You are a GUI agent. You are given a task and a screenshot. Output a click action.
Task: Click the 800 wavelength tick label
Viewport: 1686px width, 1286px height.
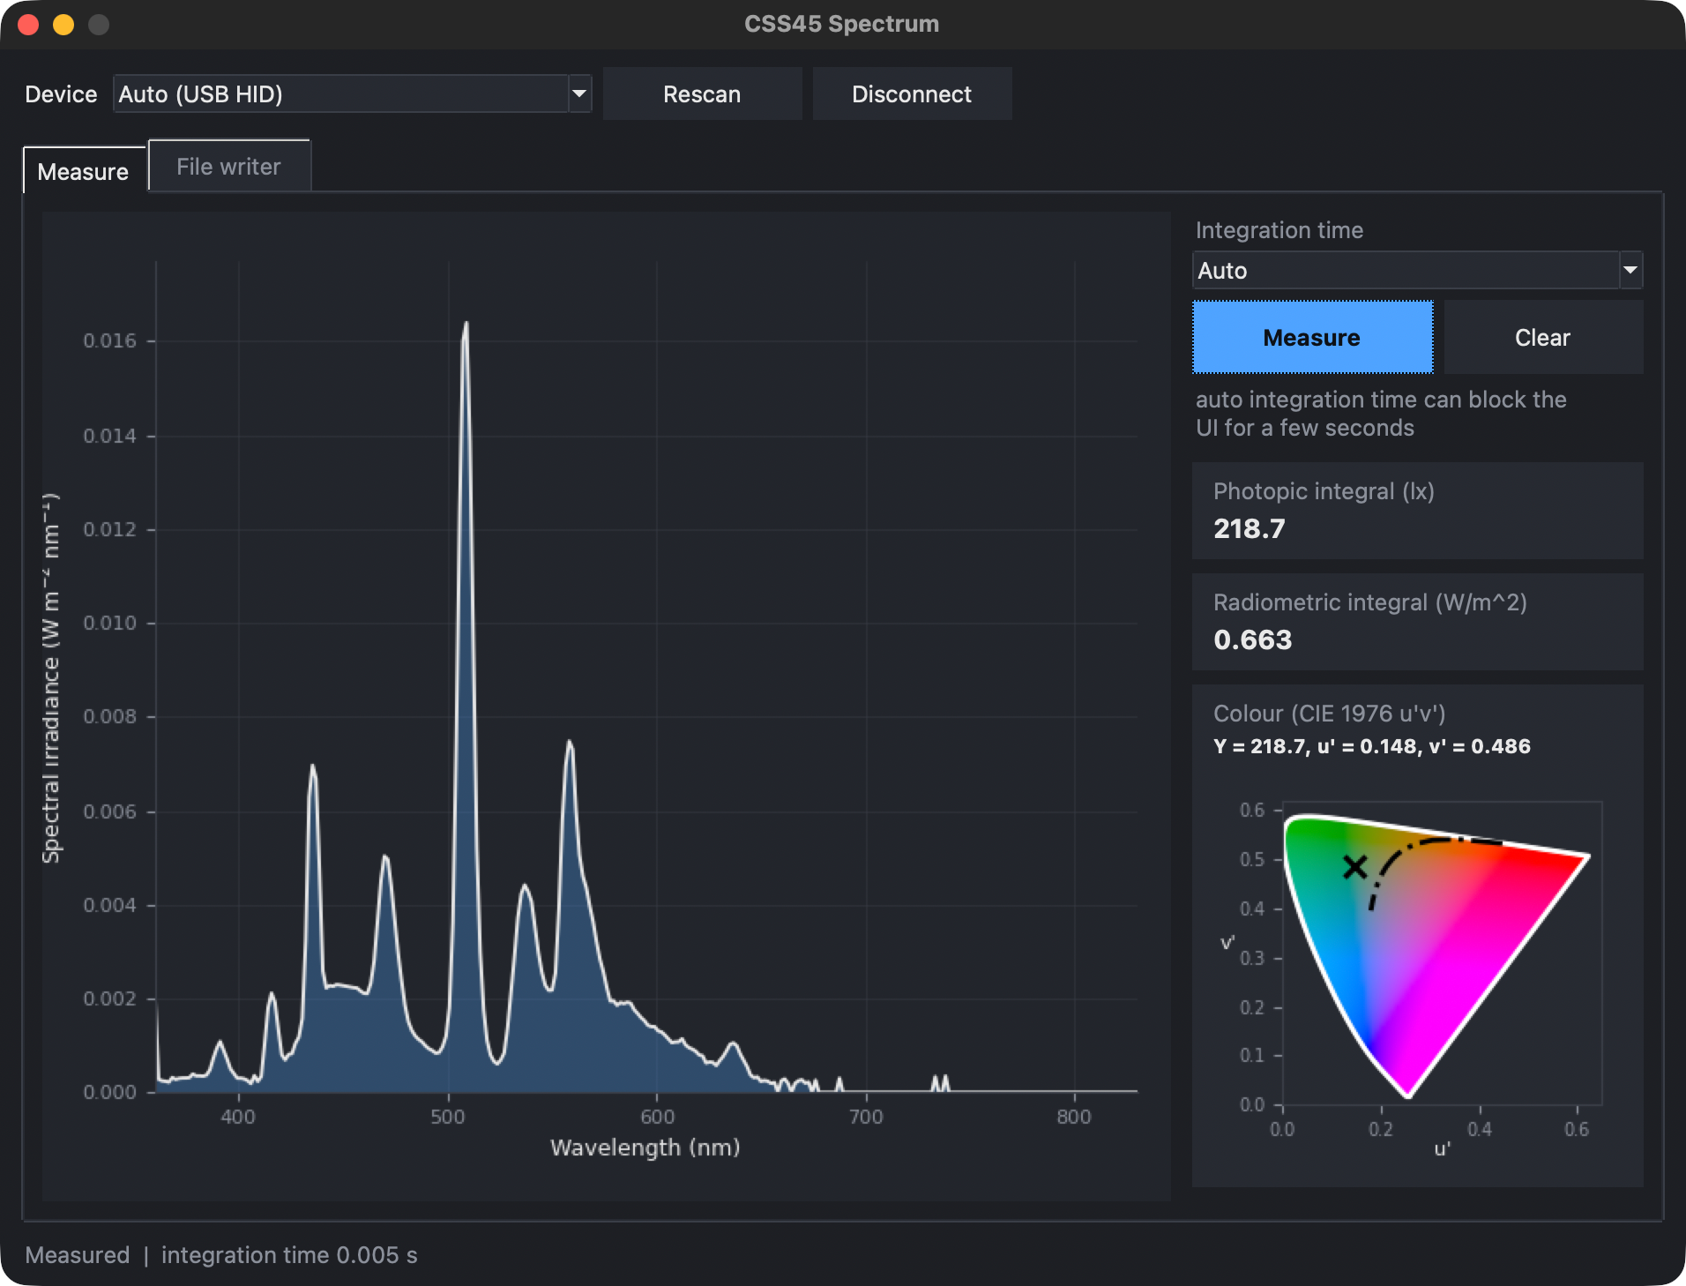point(1074,1117)
